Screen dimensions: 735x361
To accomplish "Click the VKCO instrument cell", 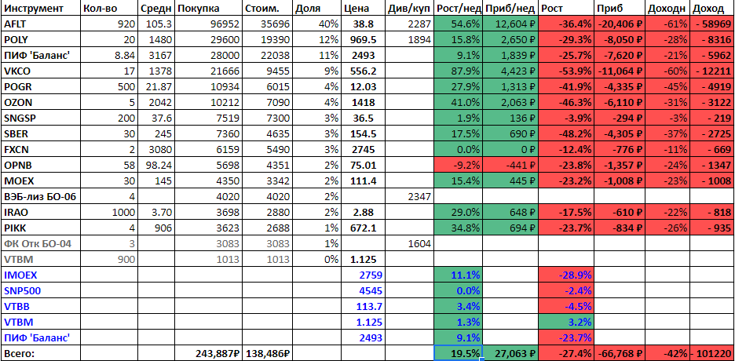I will [40, 71].
